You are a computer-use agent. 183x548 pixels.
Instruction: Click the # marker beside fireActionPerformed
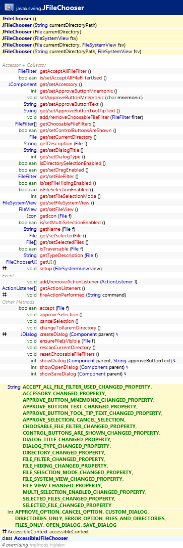coord(5,295)
